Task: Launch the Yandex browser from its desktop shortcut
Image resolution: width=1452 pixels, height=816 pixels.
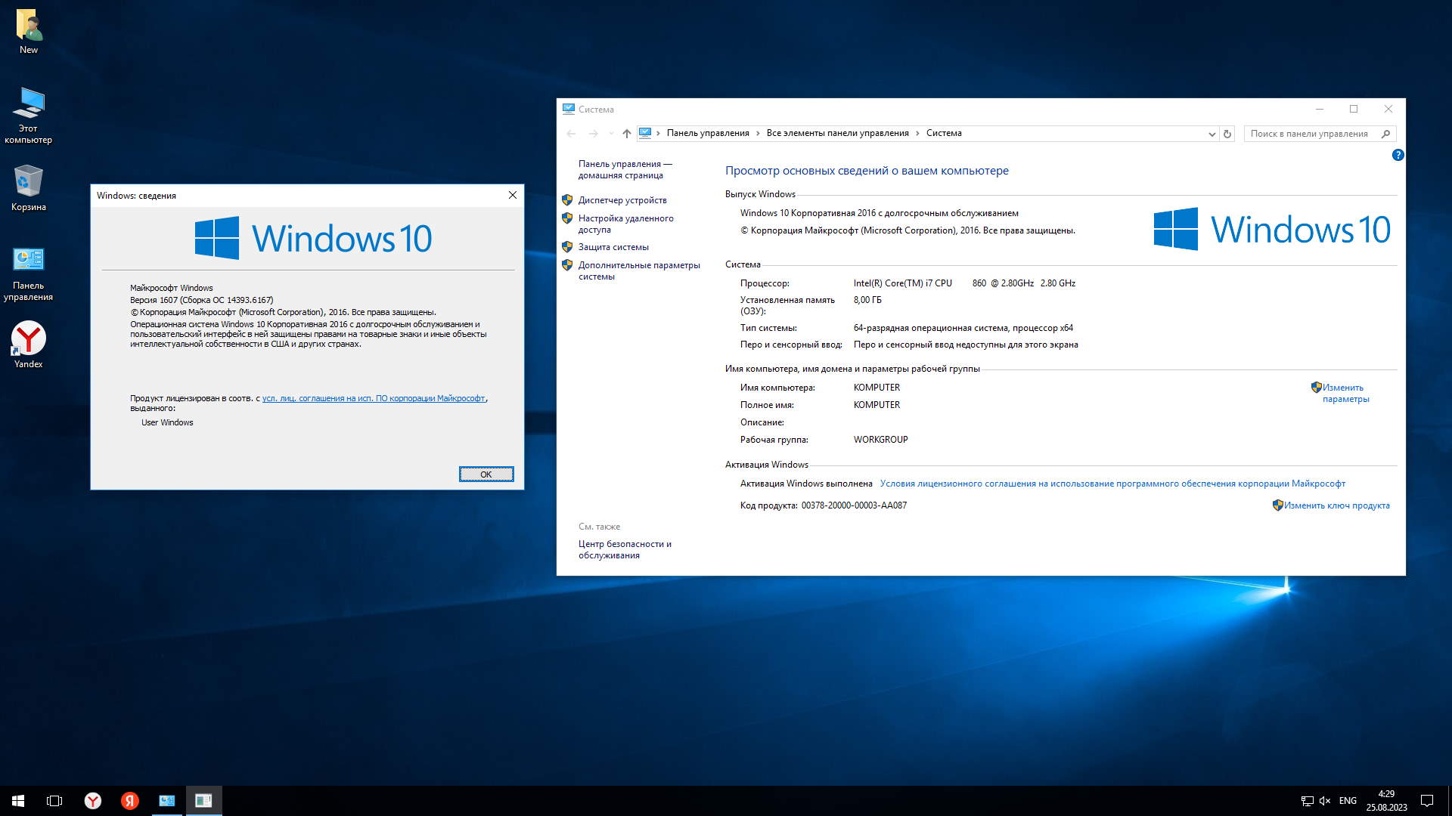Action: click(x=28, y=339)
